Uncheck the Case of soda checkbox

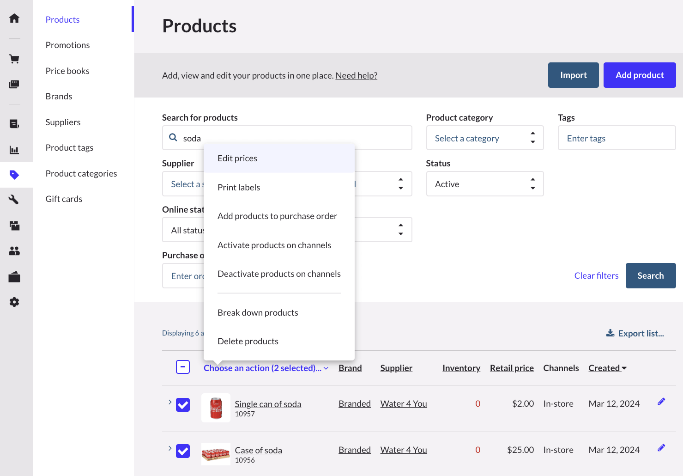pyautogui.click(x=183, y=451)
